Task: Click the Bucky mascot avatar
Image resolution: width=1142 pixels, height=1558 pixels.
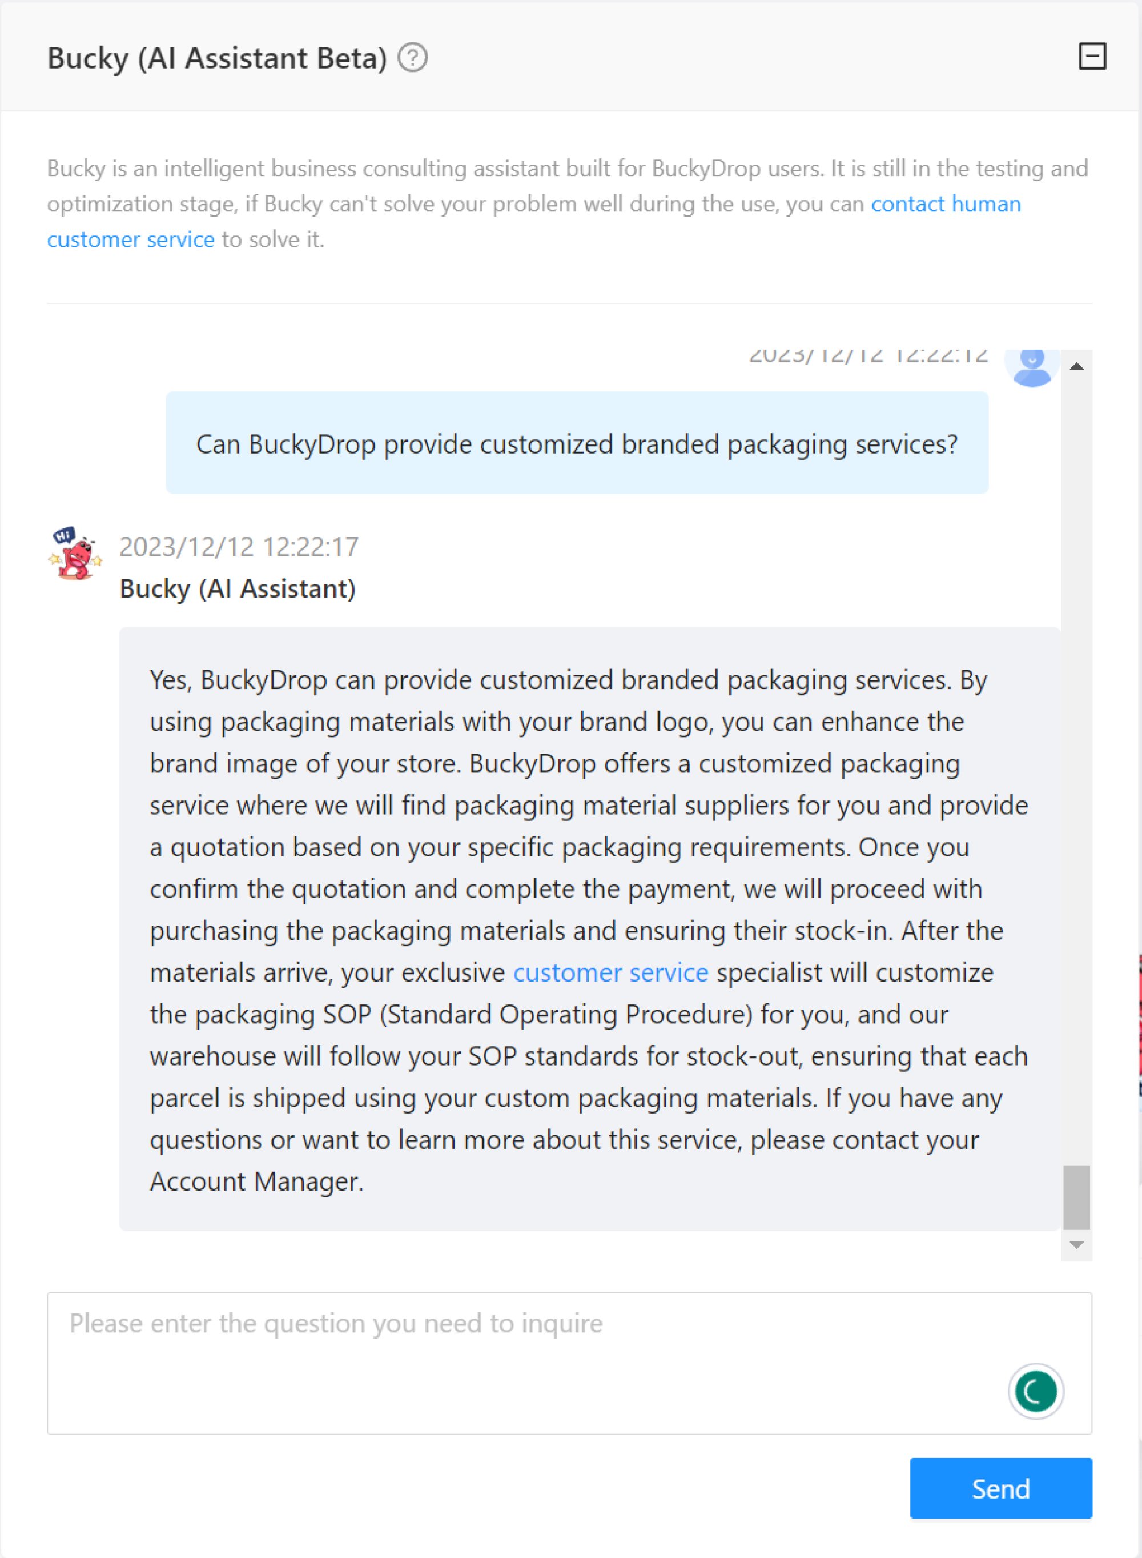Action: [75, 553]
